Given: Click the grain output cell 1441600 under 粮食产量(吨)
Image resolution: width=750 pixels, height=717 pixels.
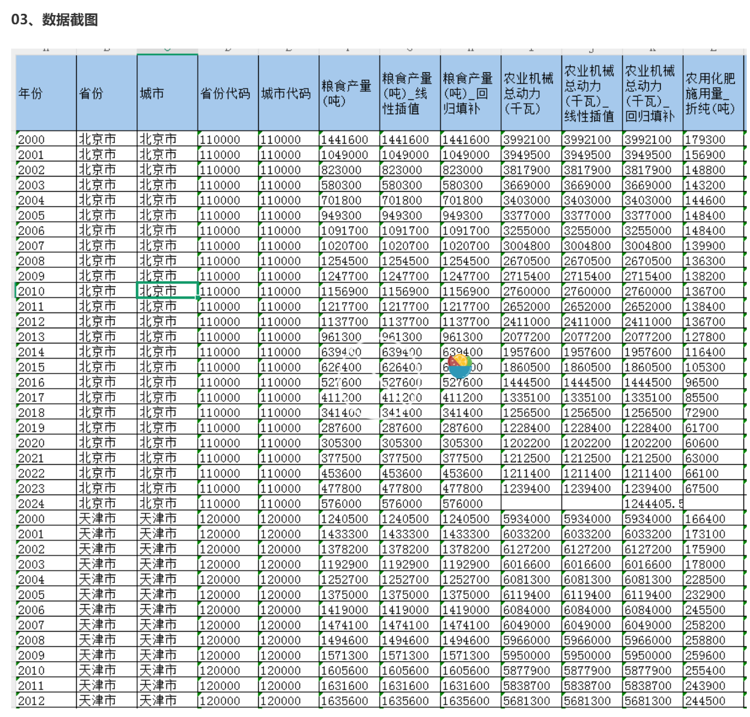Looking at the screenshot, I should [x=349, y=139].
